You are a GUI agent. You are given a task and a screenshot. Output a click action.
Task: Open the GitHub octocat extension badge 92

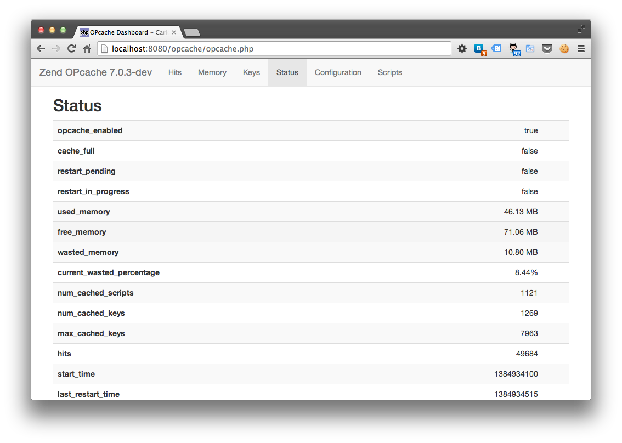[514, 49]
